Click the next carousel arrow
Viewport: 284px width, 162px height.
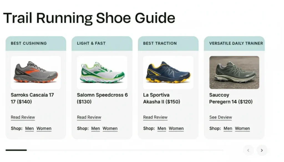tap(262, 150)
